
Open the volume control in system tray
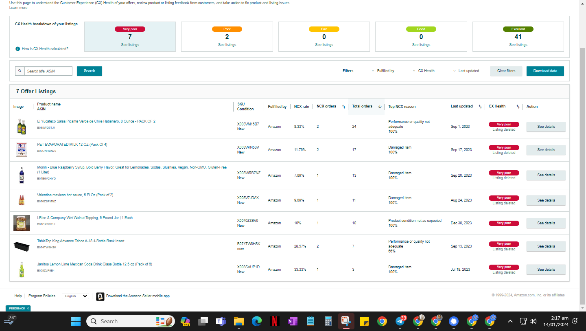point(533,321)
